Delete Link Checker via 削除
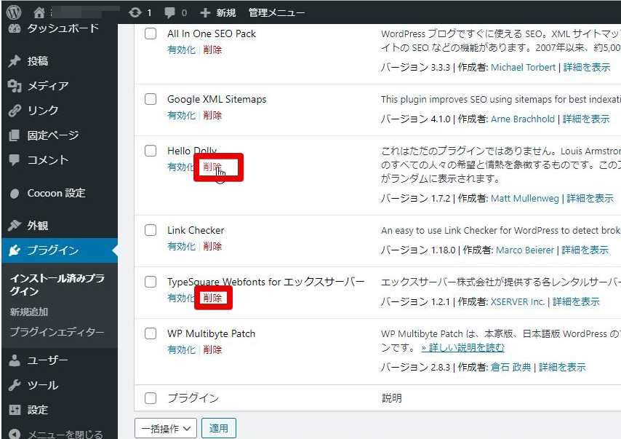This screenshot has width=621, height=439. tap(212, 246)
